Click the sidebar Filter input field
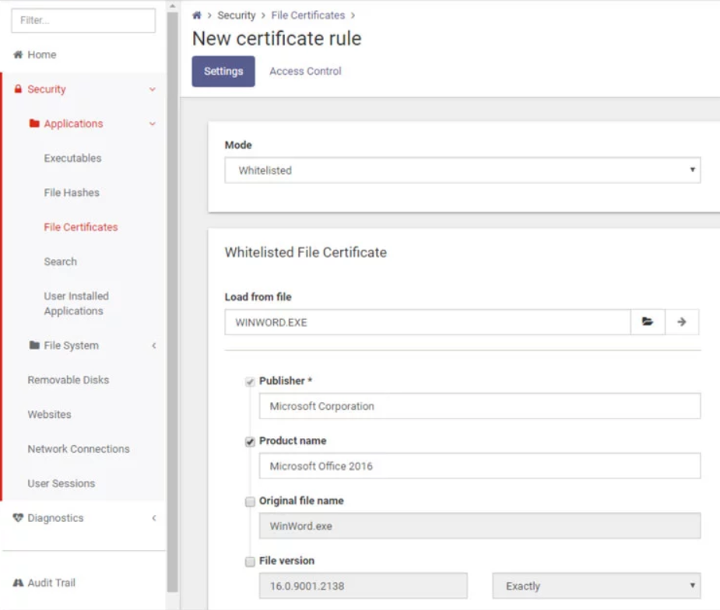This screenshot has width=720, height=610. pos(83,20)
